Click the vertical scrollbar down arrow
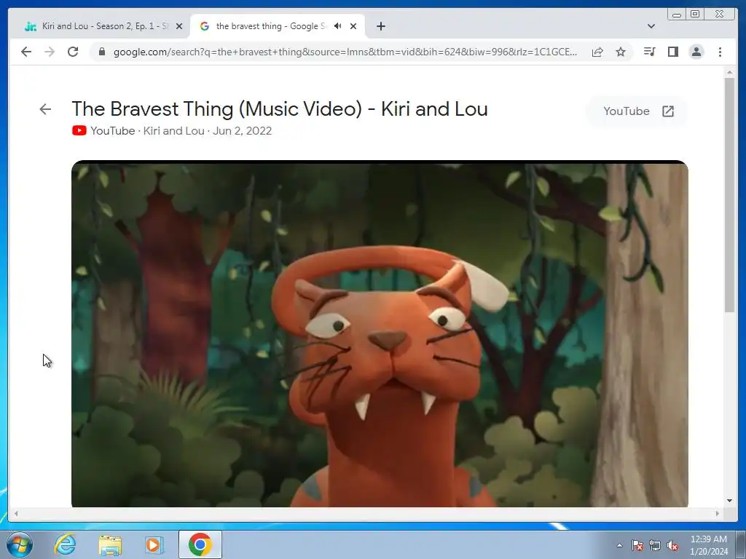 click(x=729, y=501)
